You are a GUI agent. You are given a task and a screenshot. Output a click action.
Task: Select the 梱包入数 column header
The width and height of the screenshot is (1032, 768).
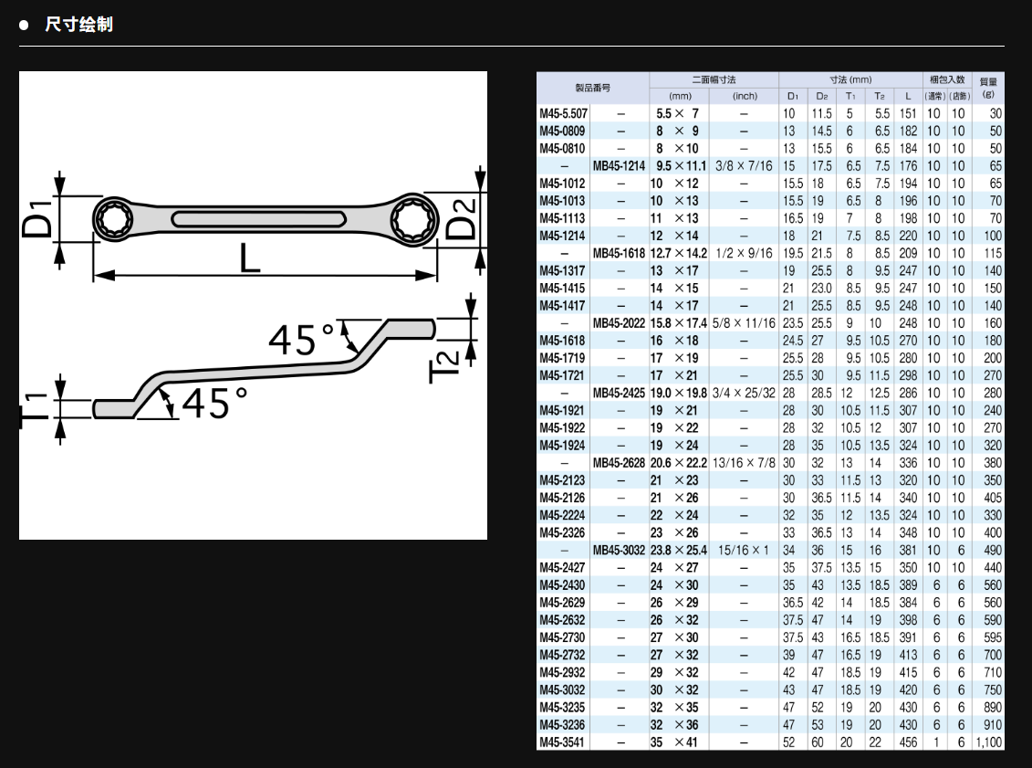(x=946, y=79)
